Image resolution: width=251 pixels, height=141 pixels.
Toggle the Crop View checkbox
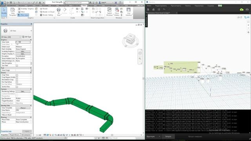(x=17, y=75)
